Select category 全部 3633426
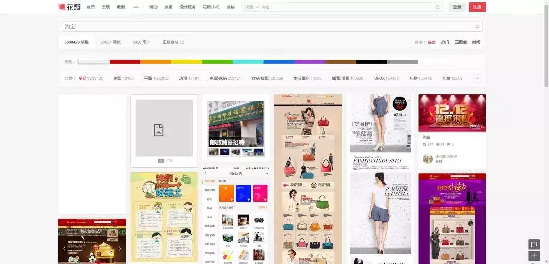The image size is (549, 264). pyautogui.click(x=90, y=78)
